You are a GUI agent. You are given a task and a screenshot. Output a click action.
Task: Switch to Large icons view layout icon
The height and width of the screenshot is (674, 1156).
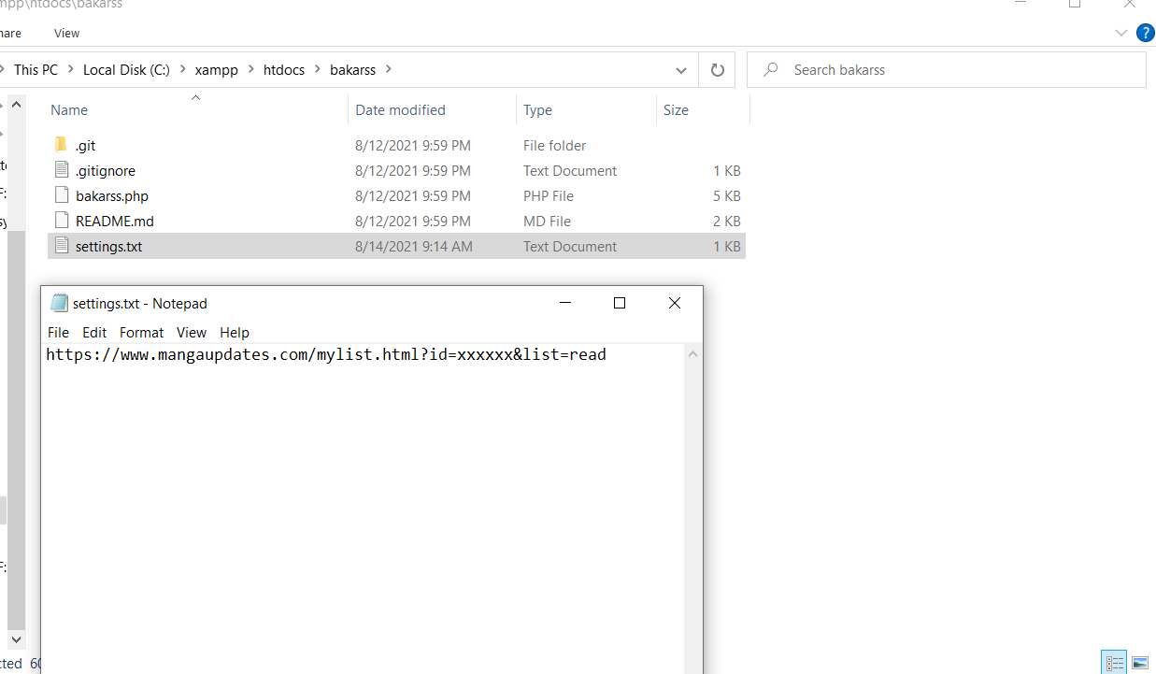pos(1139,663)
